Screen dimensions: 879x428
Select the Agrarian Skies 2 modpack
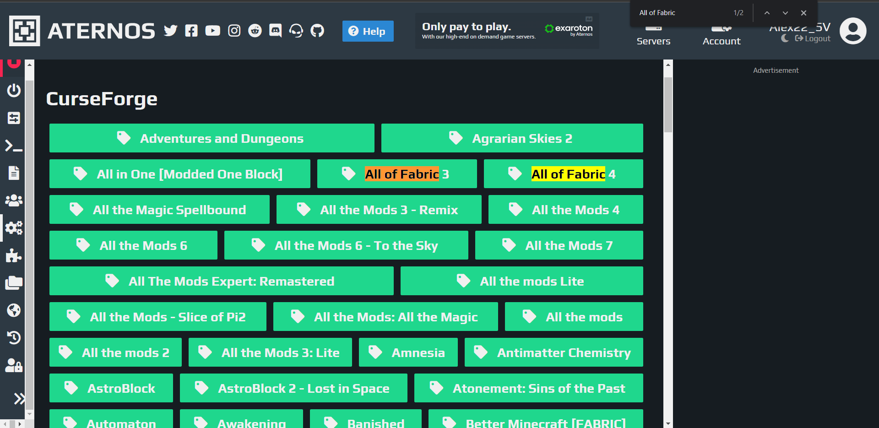click(512, 138)
